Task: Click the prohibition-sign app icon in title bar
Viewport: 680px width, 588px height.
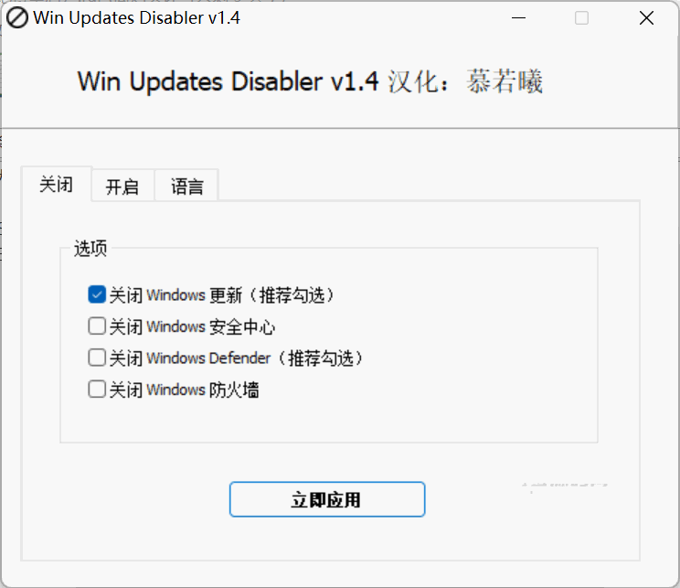Action: click(x=17, y=18)
